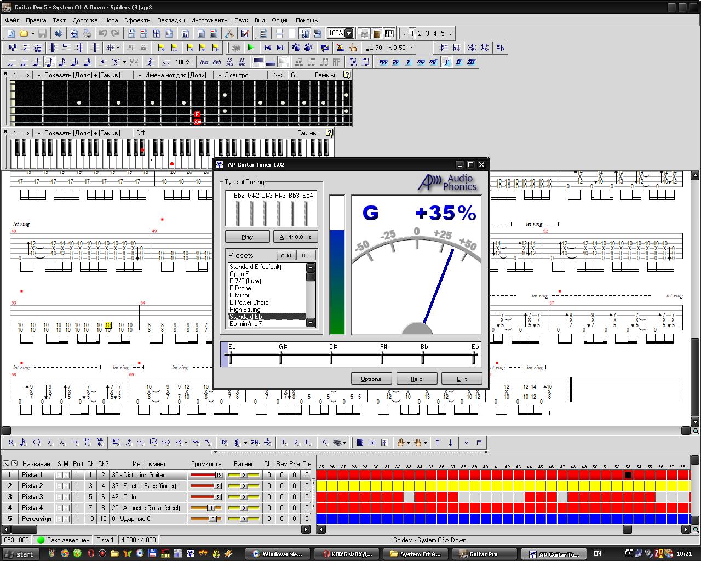Open tuplet triplet dropdown arrow
The height and width of the screenshot is (561, 701).
click(124, 62)
